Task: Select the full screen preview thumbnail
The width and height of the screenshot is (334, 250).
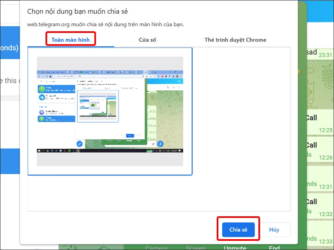Action: pos(110,111)
